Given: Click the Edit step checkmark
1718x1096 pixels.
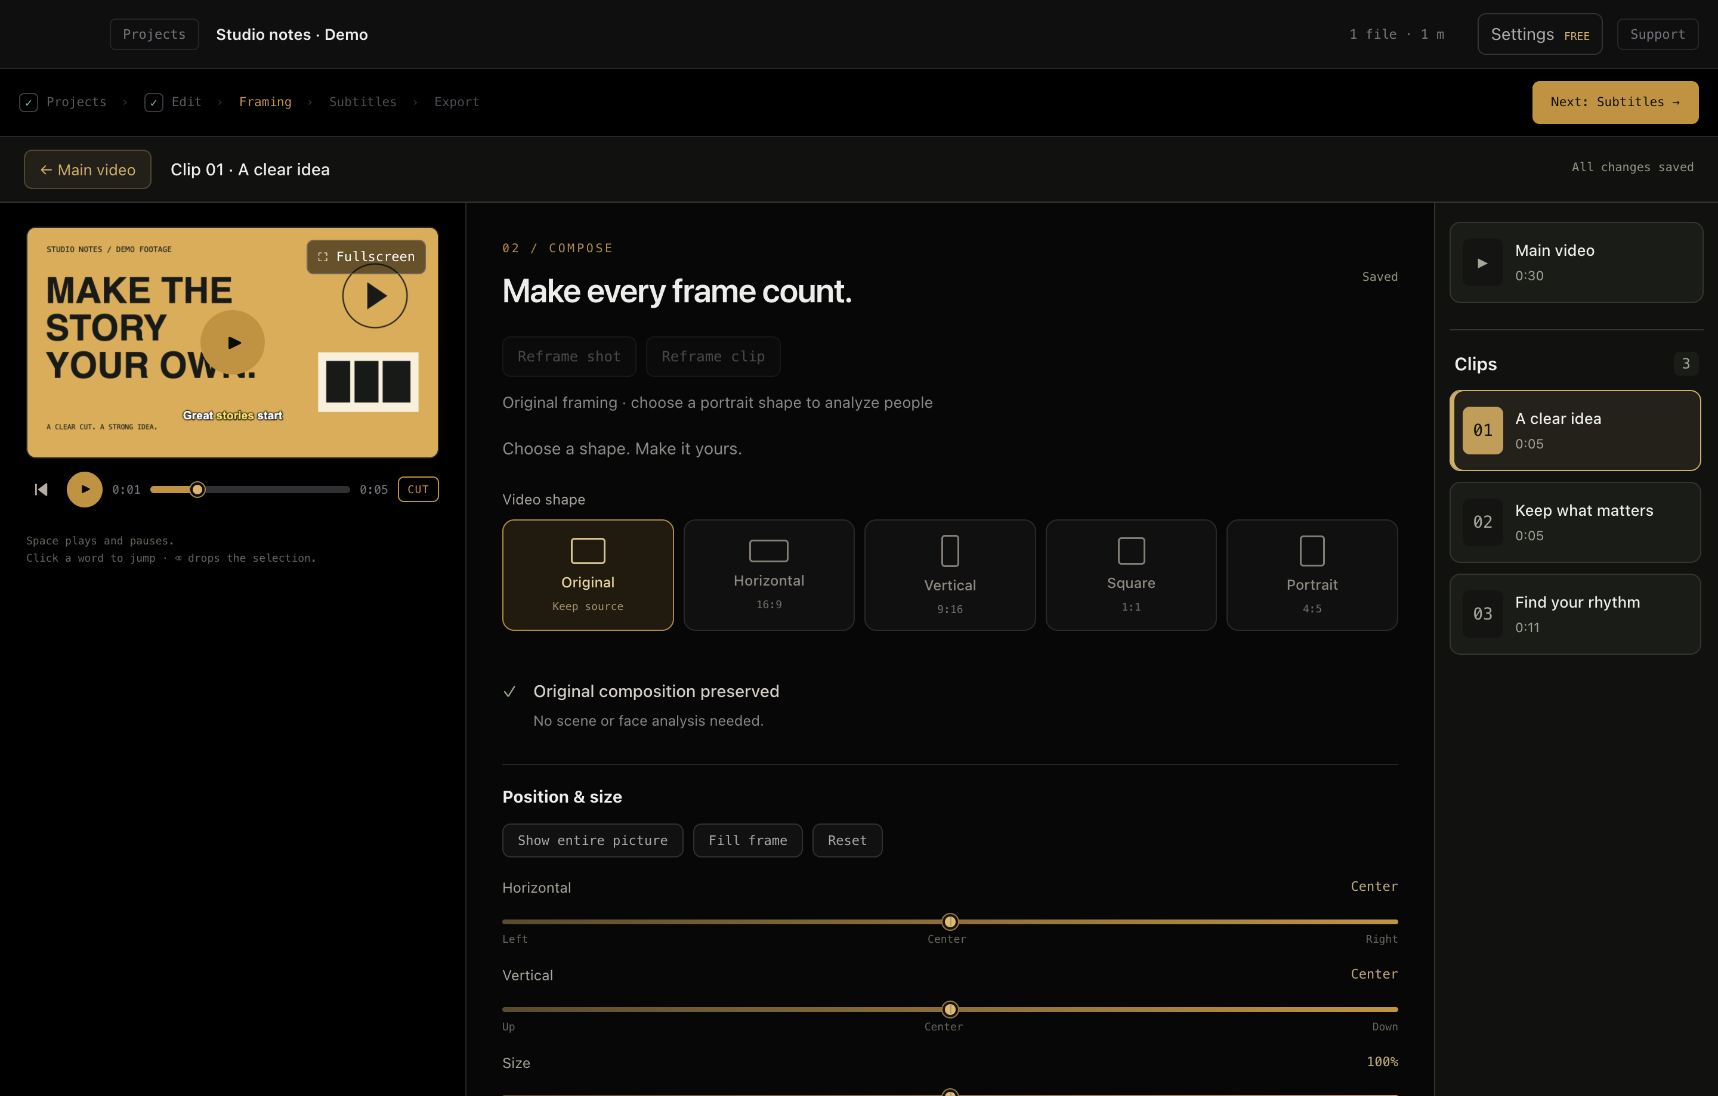Looking at the screenshot, I should (153, 102).
